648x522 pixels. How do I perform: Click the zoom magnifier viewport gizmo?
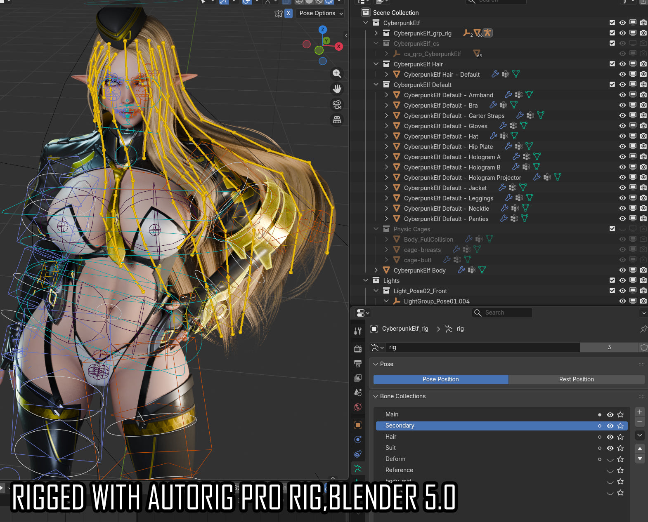337,73
